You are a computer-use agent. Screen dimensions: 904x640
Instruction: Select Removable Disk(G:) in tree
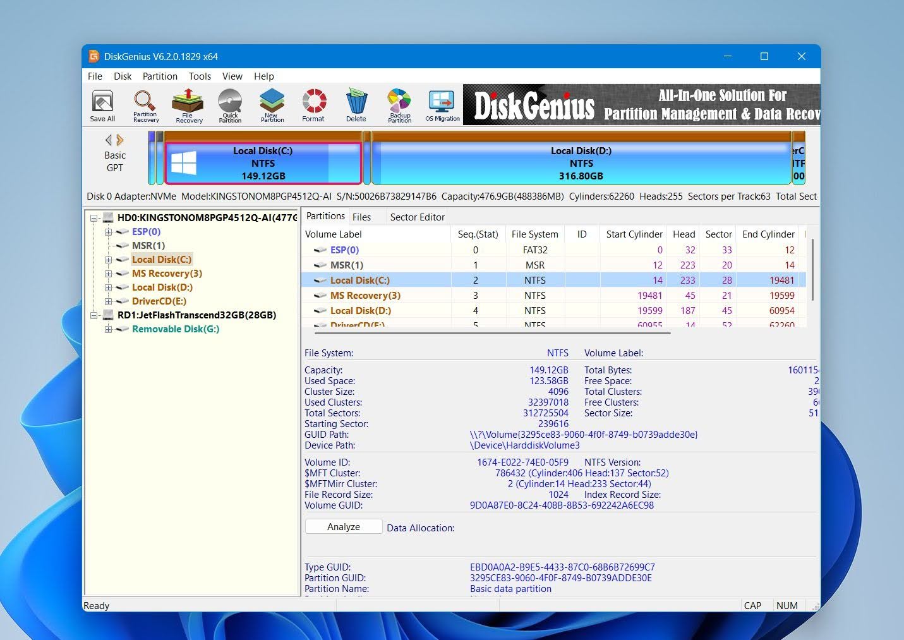click(x=176, y=329)
